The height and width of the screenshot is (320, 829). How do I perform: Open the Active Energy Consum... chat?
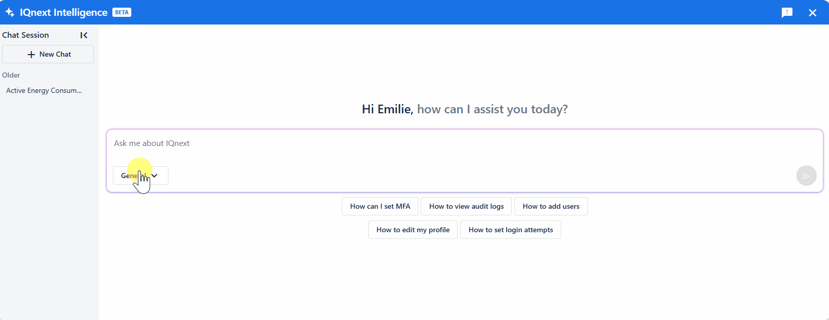pos(44,90)
